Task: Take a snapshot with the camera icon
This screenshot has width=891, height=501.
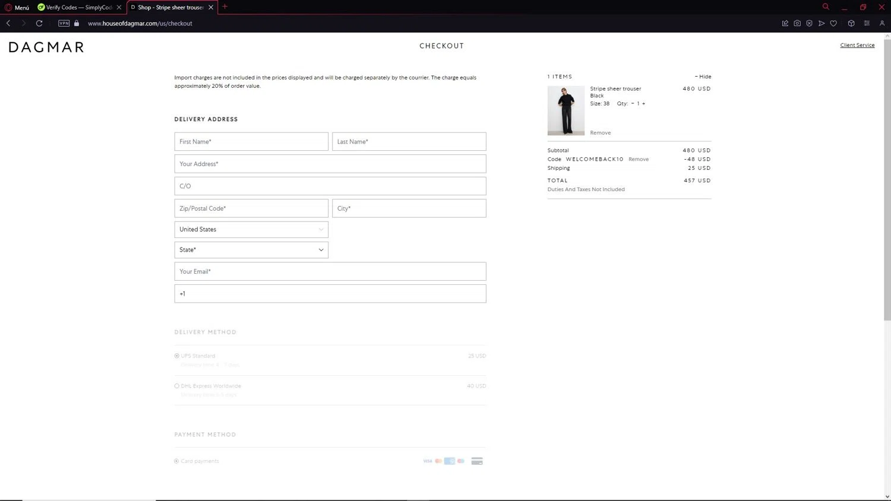Action: 797,23
